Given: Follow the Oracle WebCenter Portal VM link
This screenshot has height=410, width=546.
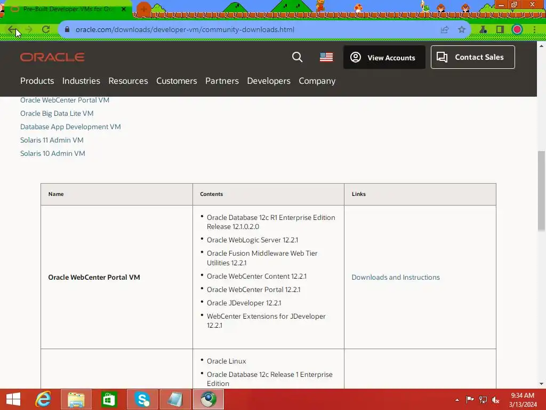Looking at the screenshot, I should pyautogui.click(x=65, y=100).
